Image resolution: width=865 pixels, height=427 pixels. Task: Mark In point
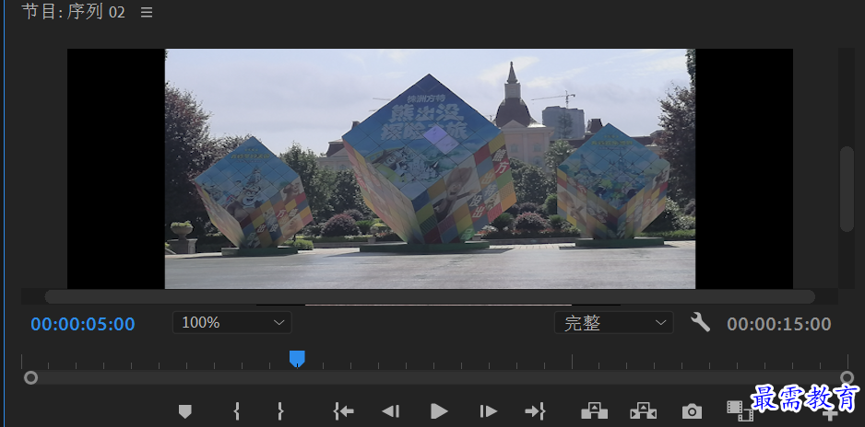click(237, 411)
